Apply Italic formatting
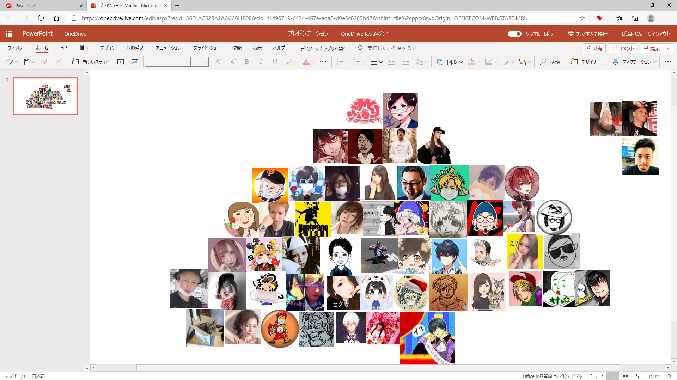677x380 pixels. 261,62
